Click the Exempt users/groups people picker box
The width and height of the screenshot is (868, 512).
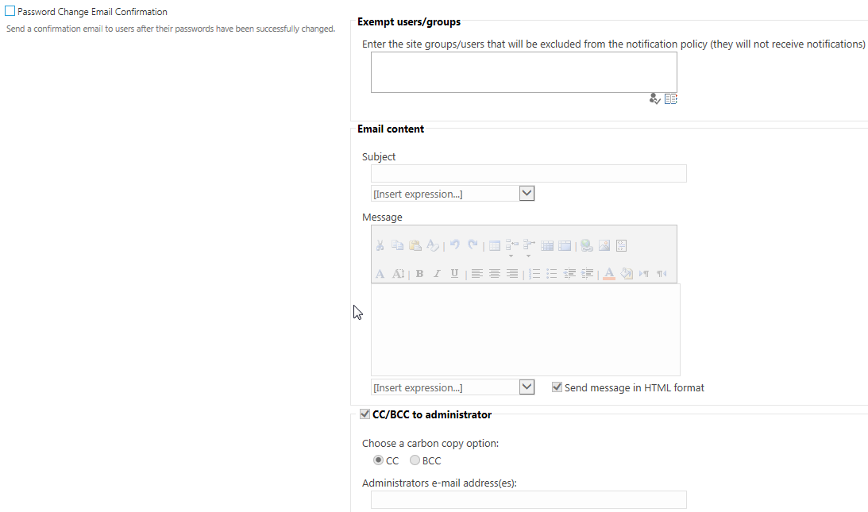coord(523,72)
